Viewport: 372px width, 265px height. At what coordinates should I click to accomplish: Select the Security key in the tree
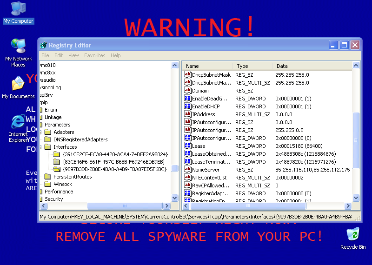53,199
